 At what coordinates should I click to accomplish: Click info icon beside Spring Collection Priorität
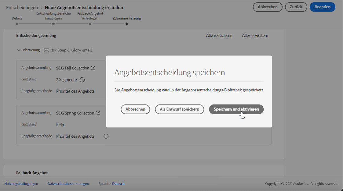pos(106,136)
